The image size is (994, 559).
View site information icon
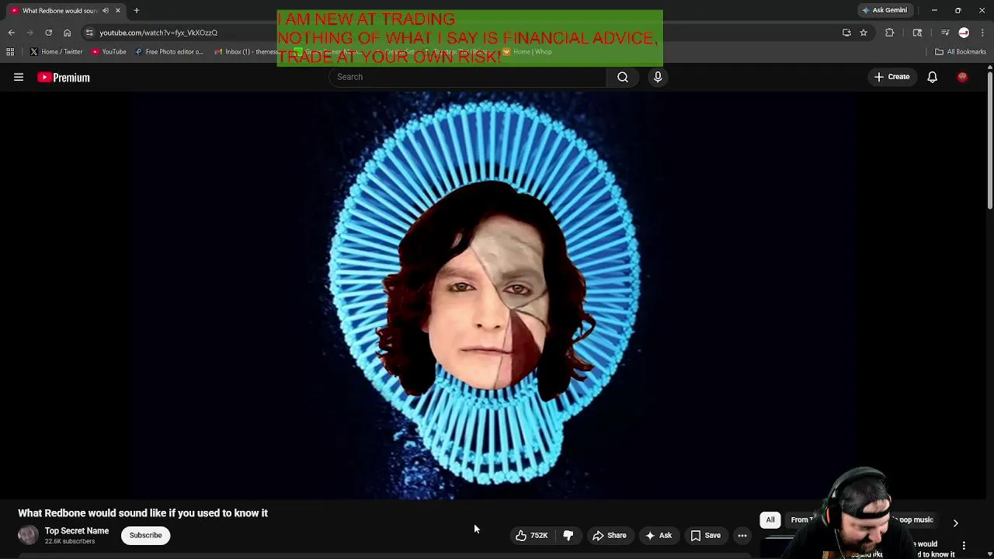(x=89, y=33)
